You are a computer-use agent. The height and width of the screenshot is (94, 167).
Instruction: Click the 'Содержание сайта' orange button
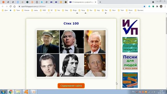[71, 86]
